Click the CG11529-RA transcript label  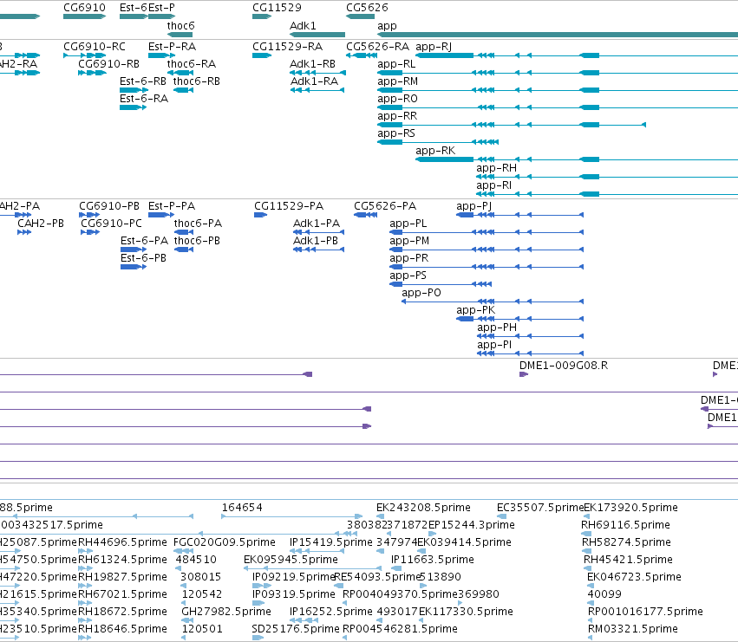pyautogui.click(x=288, y=47)
